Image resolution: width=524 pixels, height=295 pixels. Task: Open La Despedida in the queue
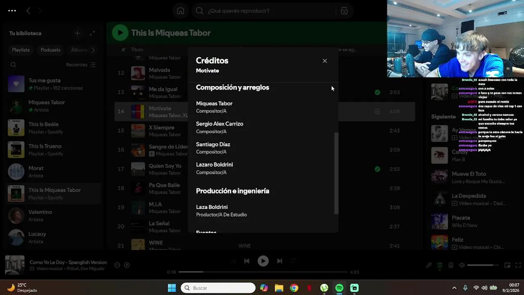tap(469, 199)
